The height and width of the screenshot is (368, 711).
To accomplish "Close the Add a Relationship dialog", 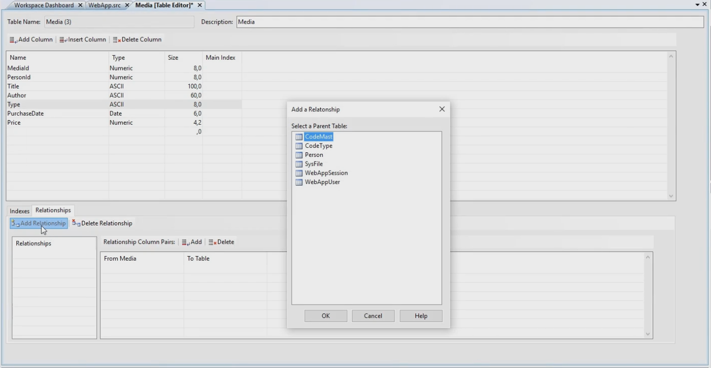I will coord(442,109).
